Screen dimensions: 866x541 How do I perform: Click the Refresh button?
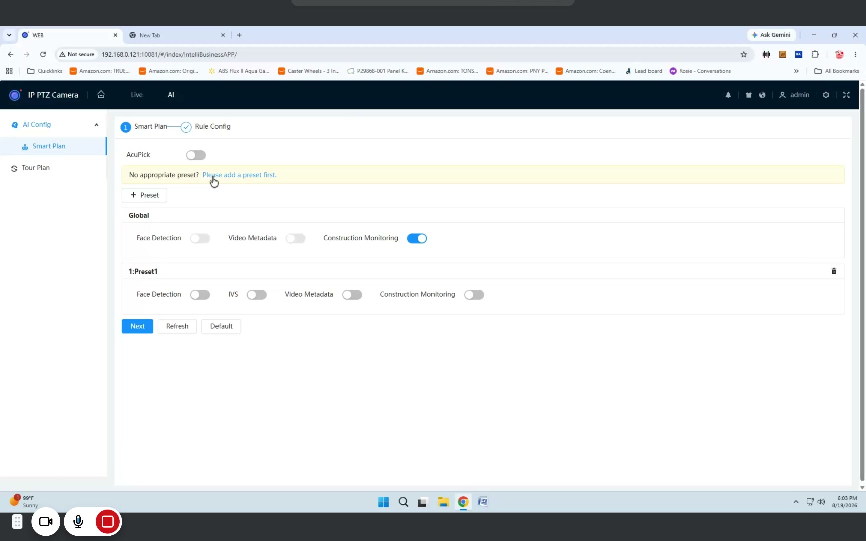pyautogui.click(x=177, y=326)
